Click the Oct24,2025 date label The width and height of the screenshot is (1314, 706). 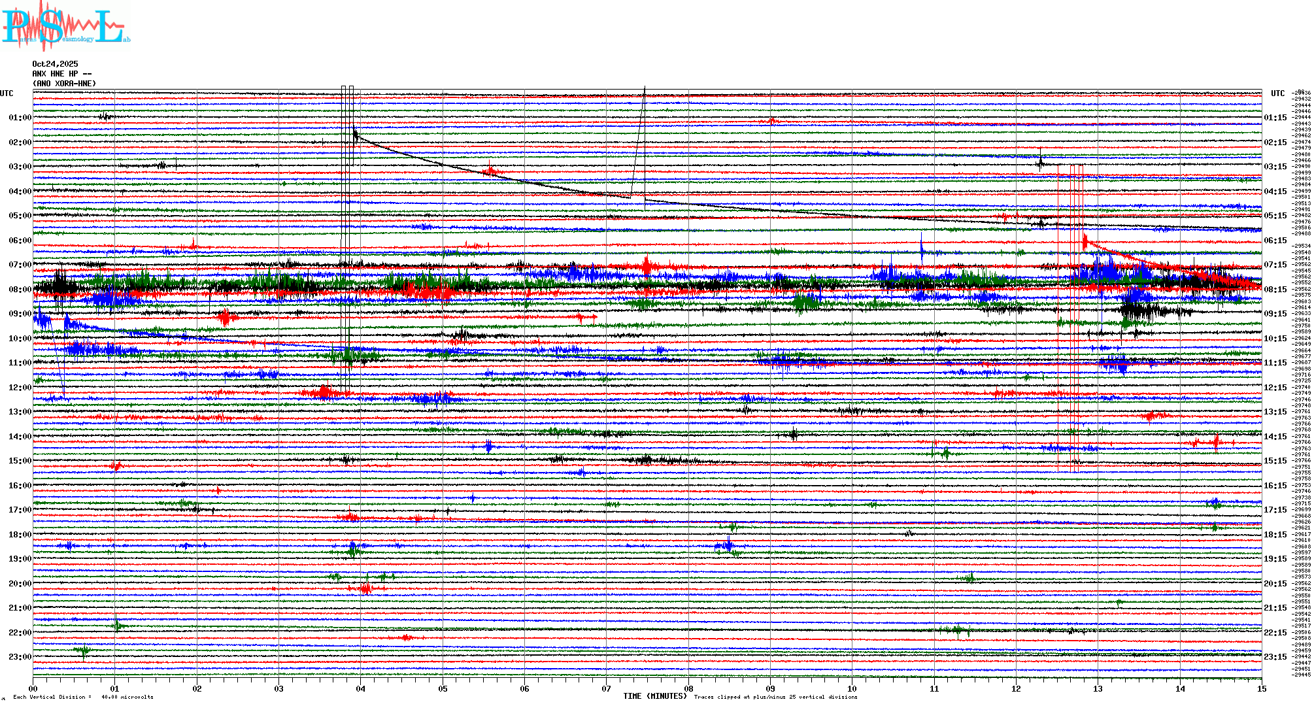point(55,64)
